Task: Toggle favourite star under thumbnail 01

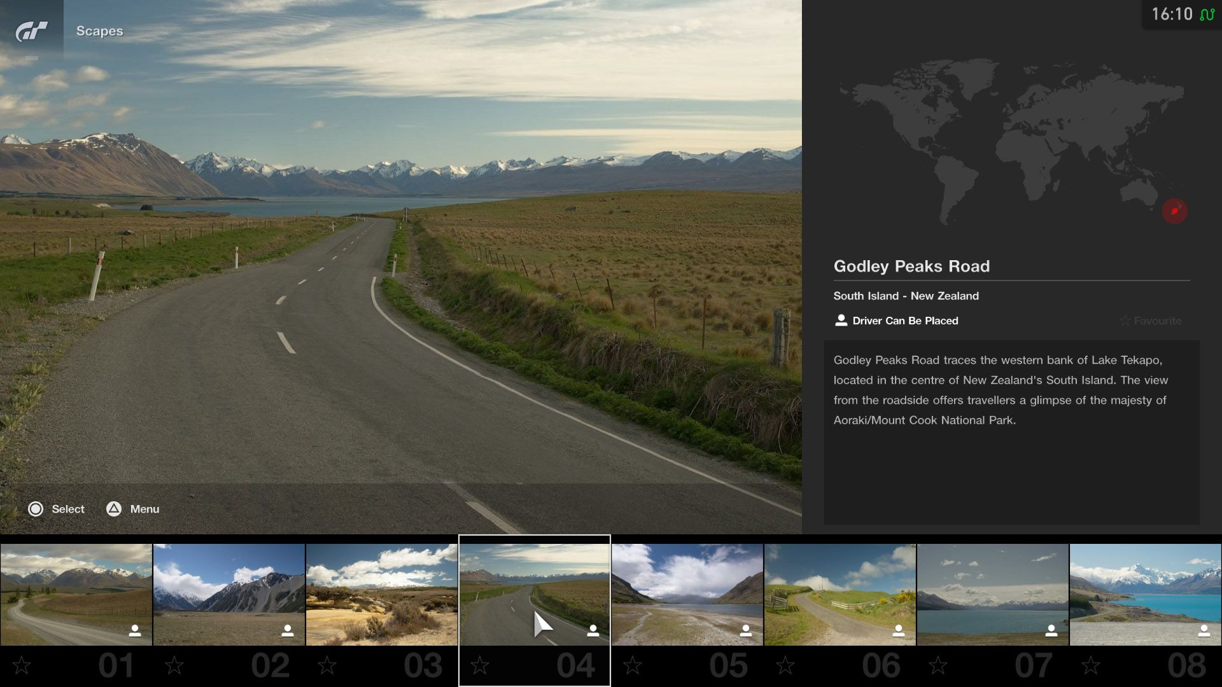Action: tap(22, 665)
